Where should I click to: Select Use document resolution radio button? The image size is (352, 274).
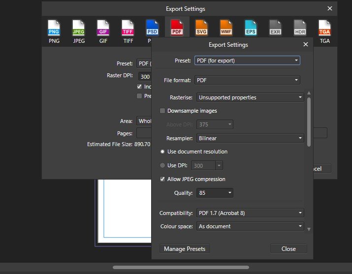pyautogui.click(x=162, y=152)
